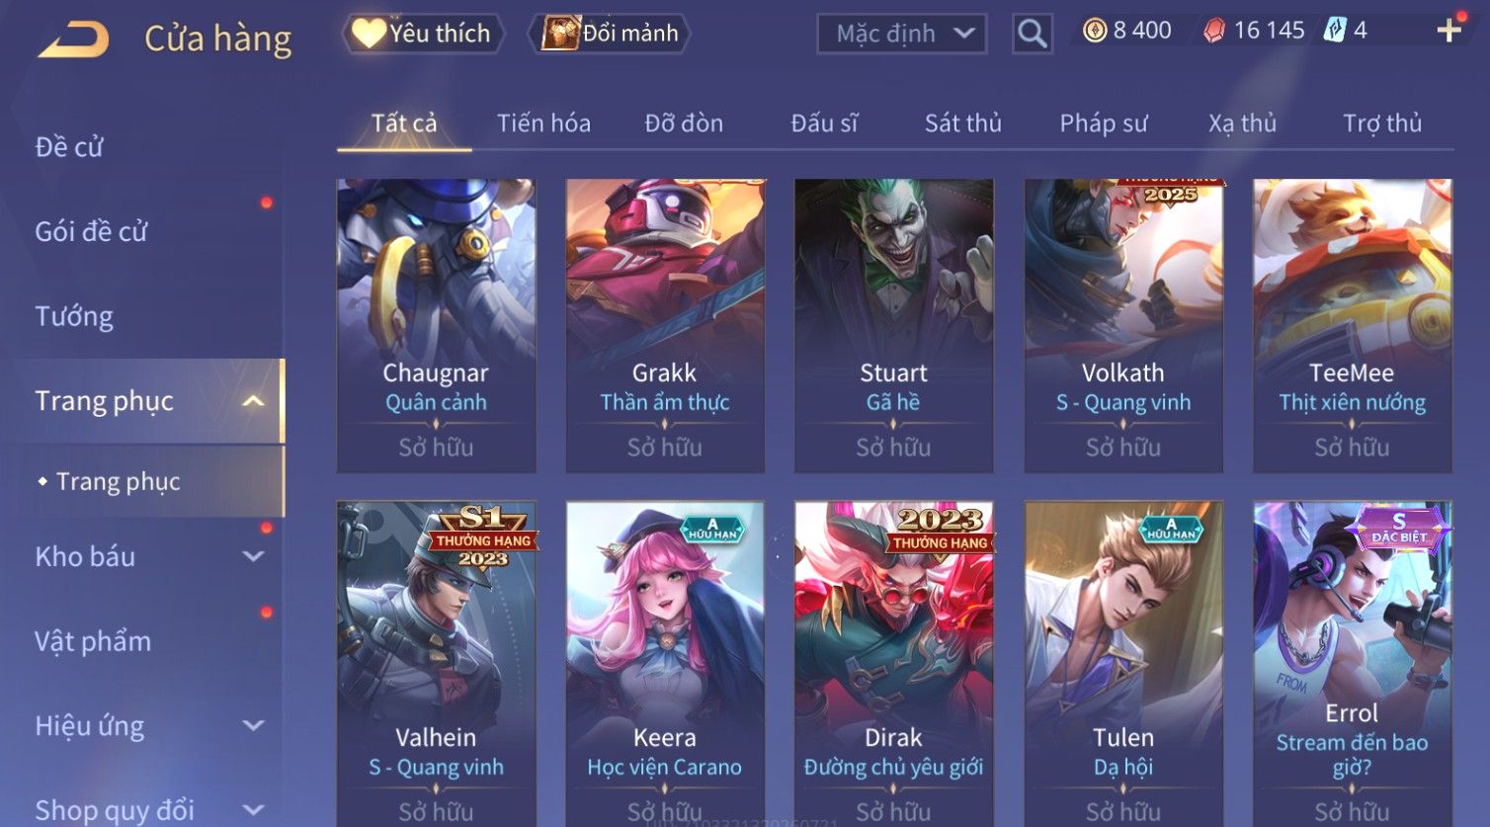The height and width of the screenshot is (827, 1490).
Task: Select the Keera Học viện Carano card
Action: tap(665, 664)
